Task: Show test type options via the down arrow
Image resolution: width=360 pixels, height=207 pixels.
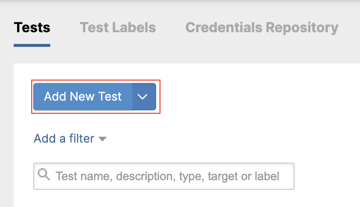Action: [143, 97]
